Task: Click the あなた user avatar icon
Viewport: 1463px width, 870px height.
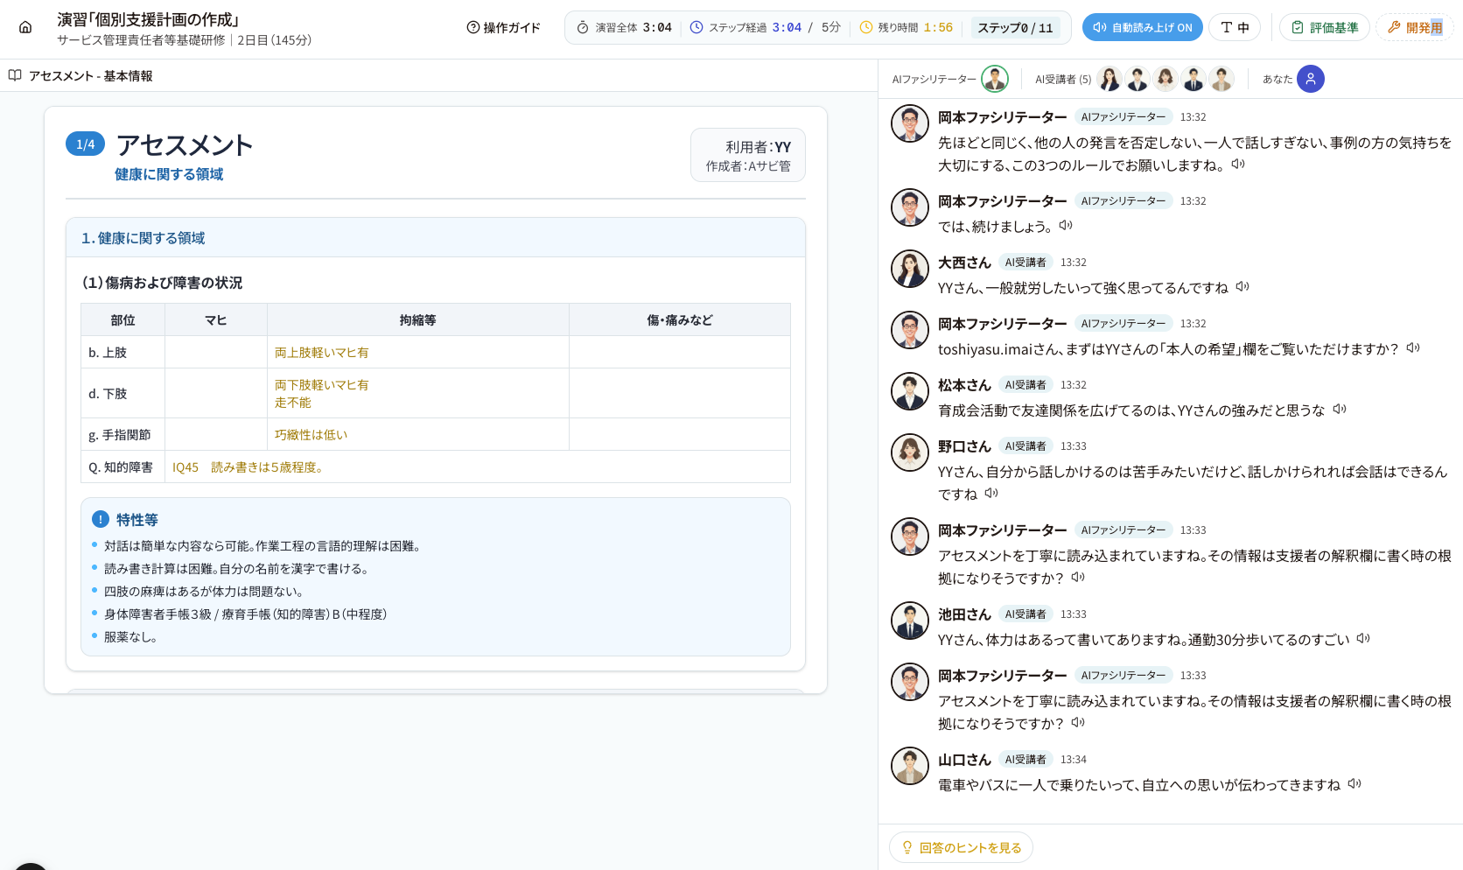Action: tap(1310, 79)
